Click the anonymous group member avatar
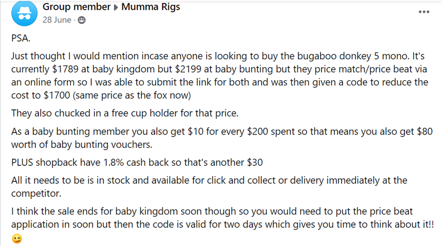Viewport: 442px width, 246px height. 24,13
